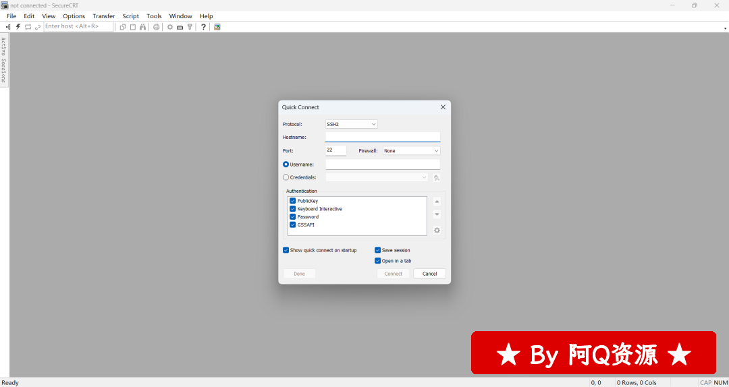Open the Options menu
Screen dimensions: 729x387
click(74, 16)
